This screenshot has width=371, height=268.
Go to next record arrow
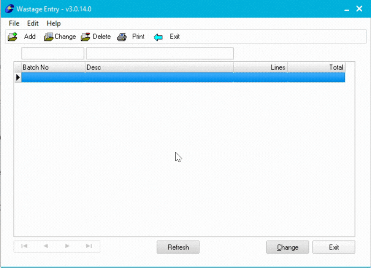67,246
